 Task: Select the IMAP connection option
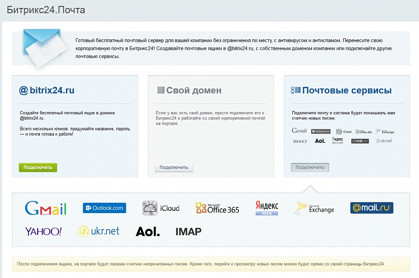(188, 231)
